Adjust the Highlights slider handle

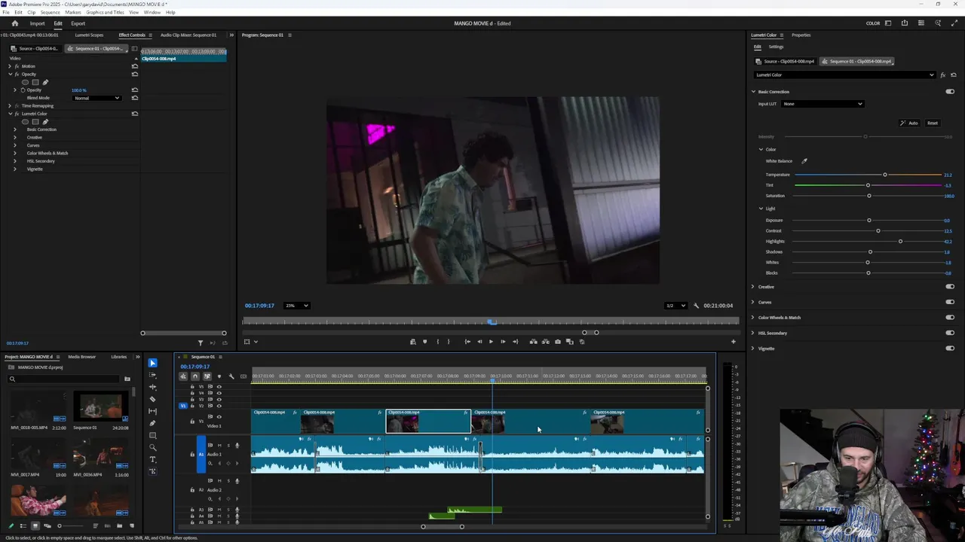click(x=900, y=242)
